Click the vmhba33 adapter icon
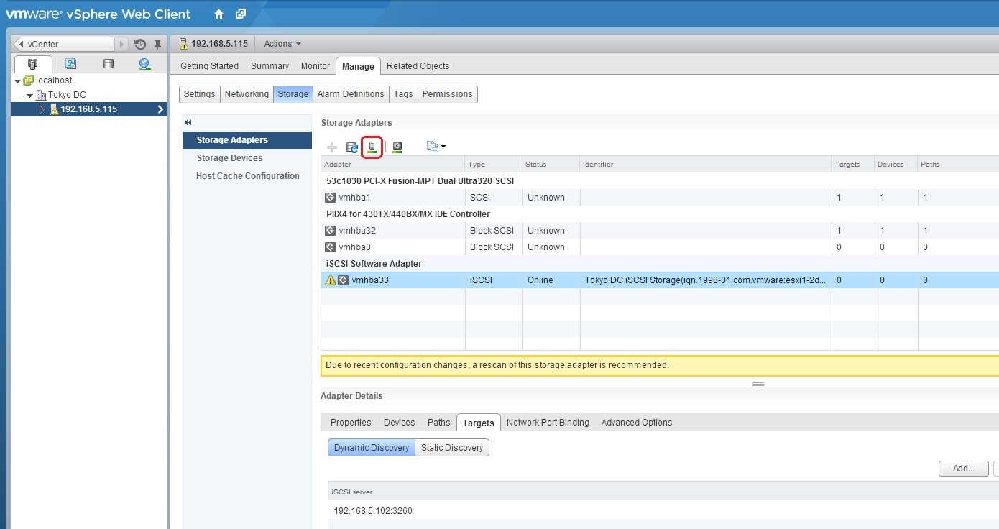The image size is (999, 529). (x=344, y=280)
